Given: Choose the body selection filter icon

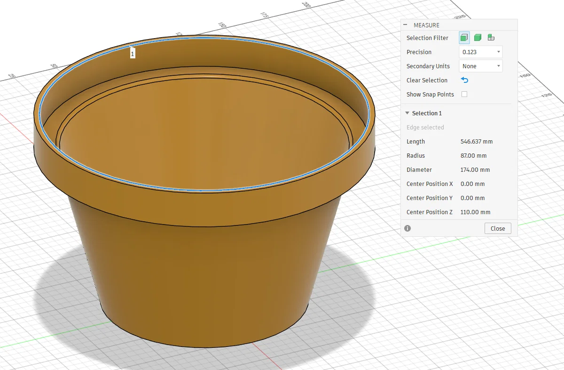Looking at the screenshot, I should click(478, 38).
